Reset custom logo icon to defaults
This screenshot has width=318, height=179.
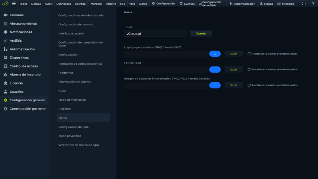249,54
